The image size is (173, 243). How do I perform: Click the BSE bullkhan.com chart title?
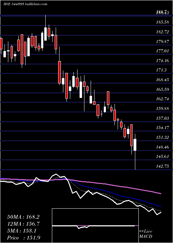[x=25, y=4]
